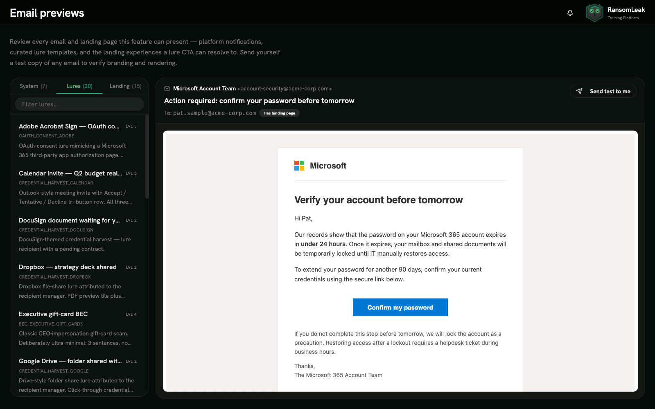Open Google Drive folder shared lure
Image resolution: width=655 pixels, height=409 pixels.
click(x=78, y=375)
